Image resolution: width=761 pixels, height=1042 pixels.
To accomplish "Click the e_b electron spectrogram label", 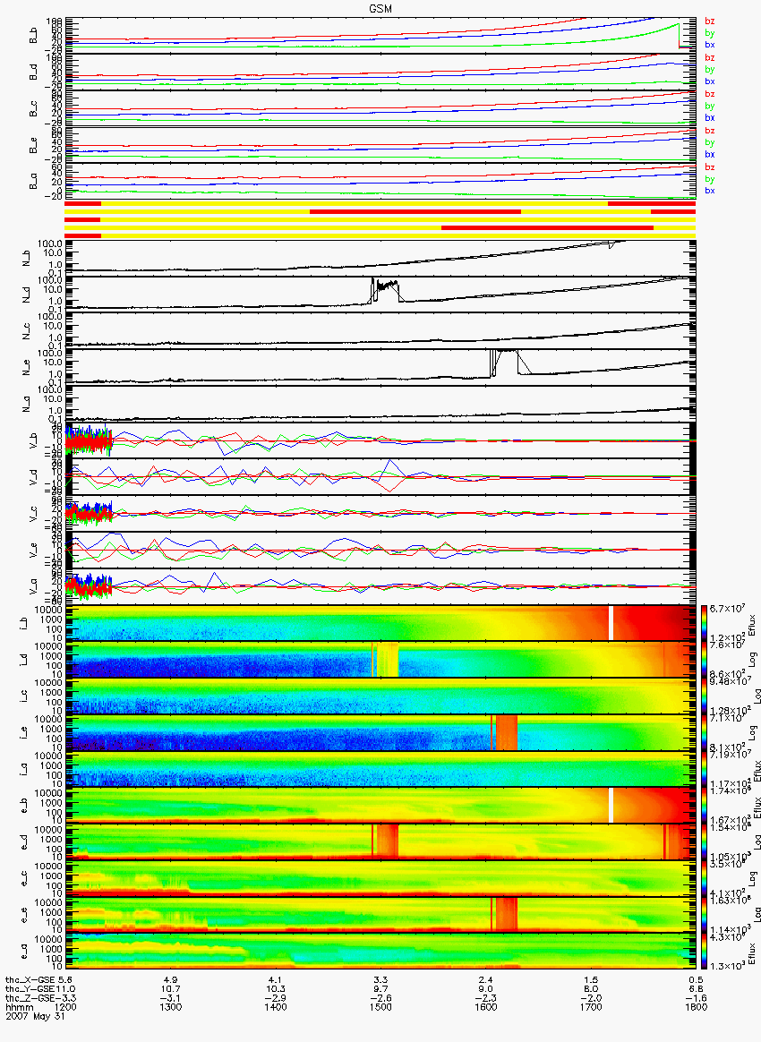I will coord(21,805).
